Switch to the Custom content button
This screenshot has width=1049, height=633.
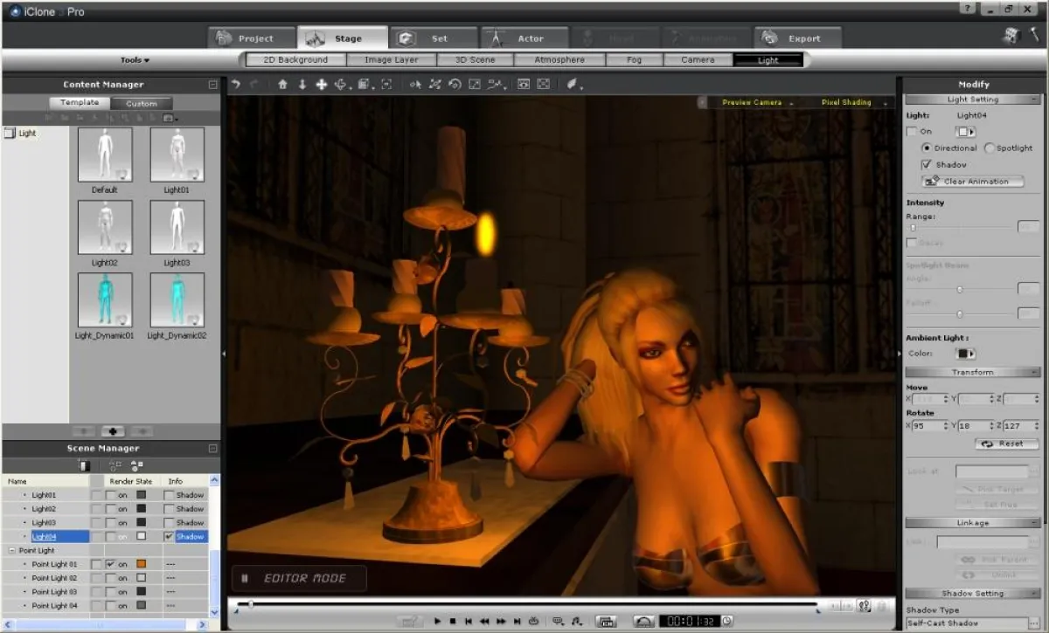click(x=142, y=104)
